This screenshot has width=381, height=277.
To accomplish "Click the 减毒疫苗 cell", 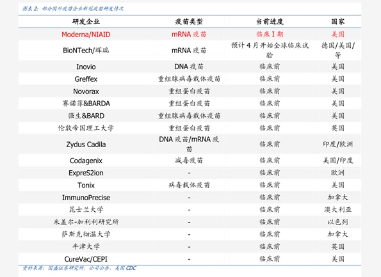I will tap(189, 161).
